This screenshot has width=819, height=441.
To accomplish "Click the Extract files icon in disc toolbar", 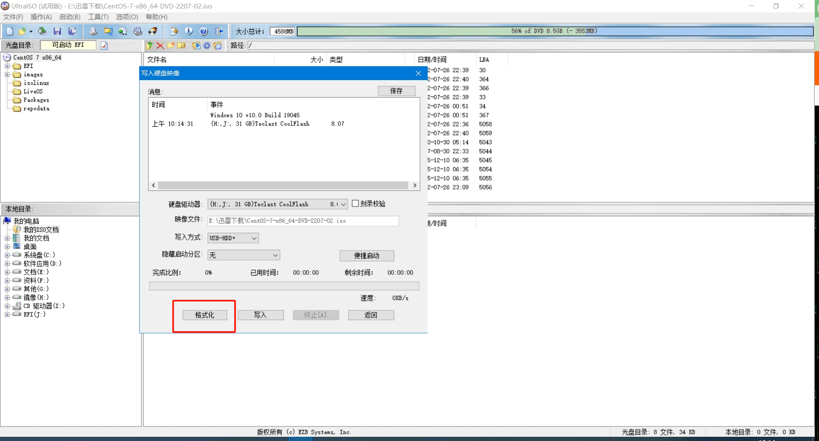I will 196,45.
